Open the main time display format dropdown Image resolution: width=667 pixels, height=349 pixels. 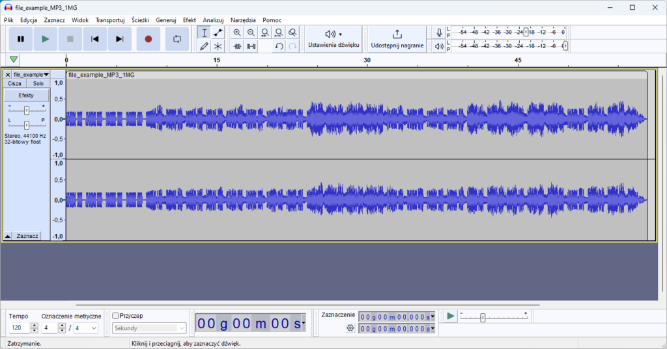pos(304,324)
